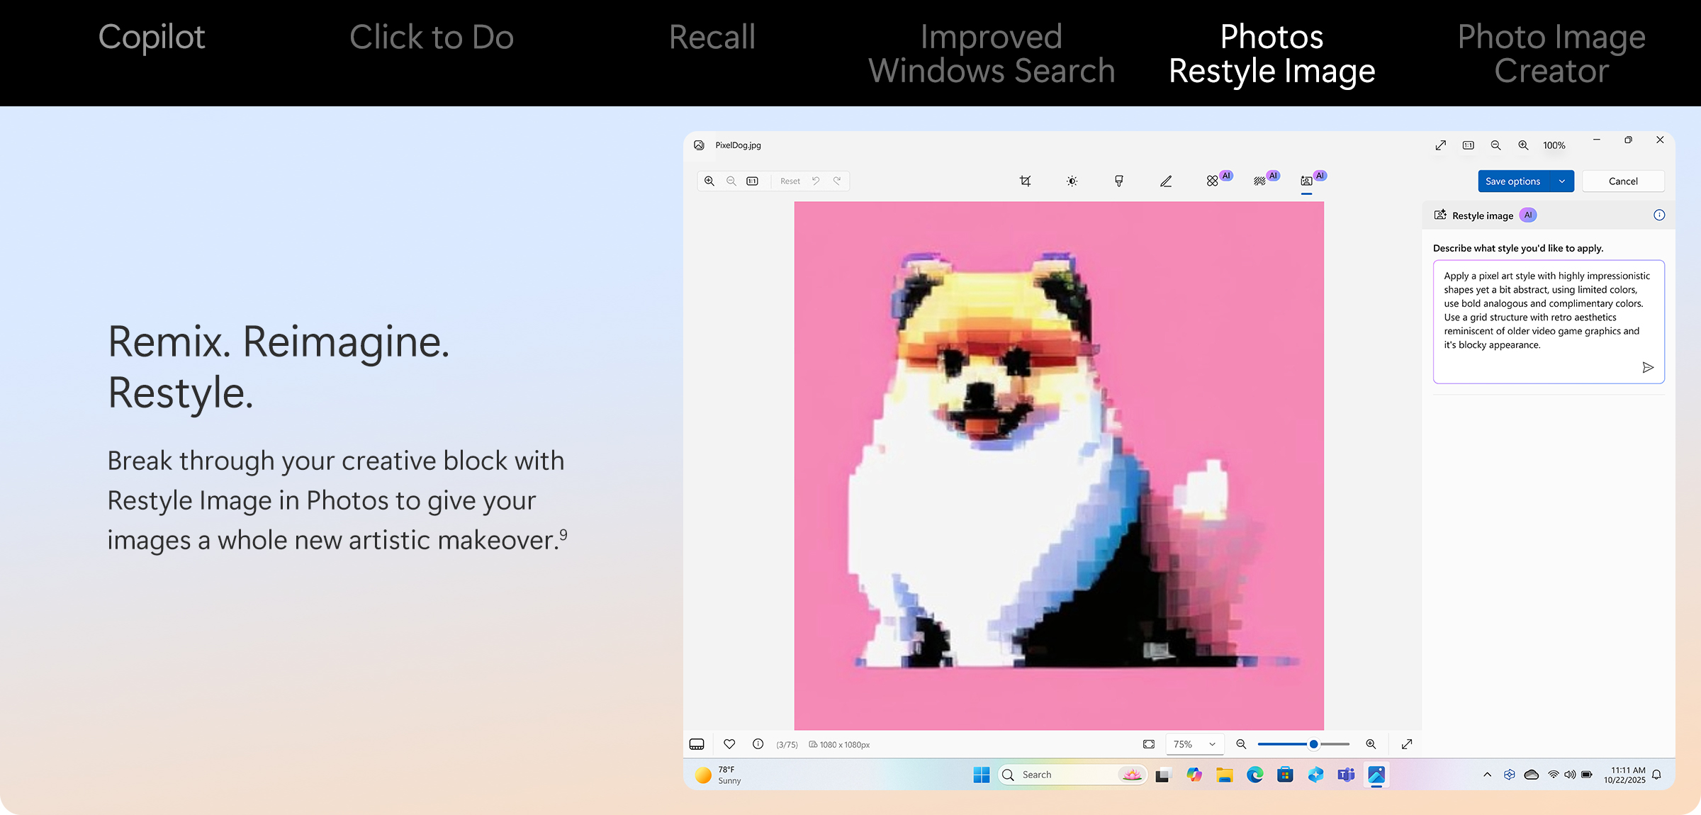The height and width of the screenshot is (815, 1701).
Task: Cancel the image edit
Action: point(1623,181)
